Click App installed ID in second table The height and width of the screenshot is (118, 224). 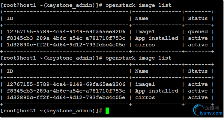pyautogui.click(x=66, y=91)
